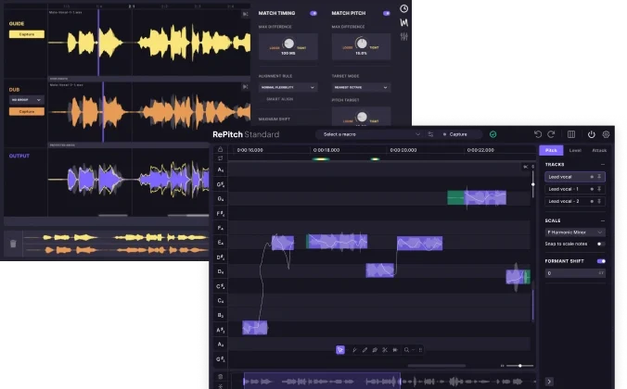
Task: Pin the Lead vocal - 1 track
Action: click(x=599, y=189)
